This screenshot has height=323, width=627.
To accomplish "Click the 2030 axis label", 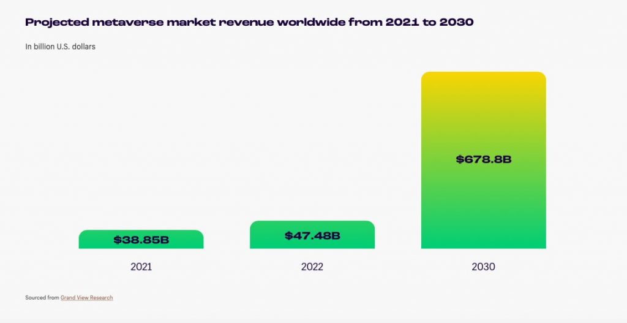I will [484, 267].
